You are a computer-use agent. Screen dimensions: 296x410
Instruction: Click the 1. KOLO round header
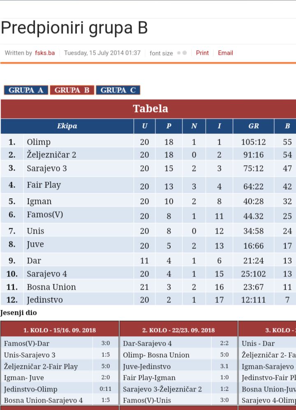coord(60,330)
